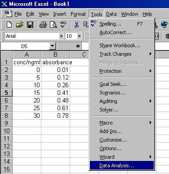Viewport: 169px width, 174px height.
Task: Click concentration cell containing 30
Action: [27, 116]
